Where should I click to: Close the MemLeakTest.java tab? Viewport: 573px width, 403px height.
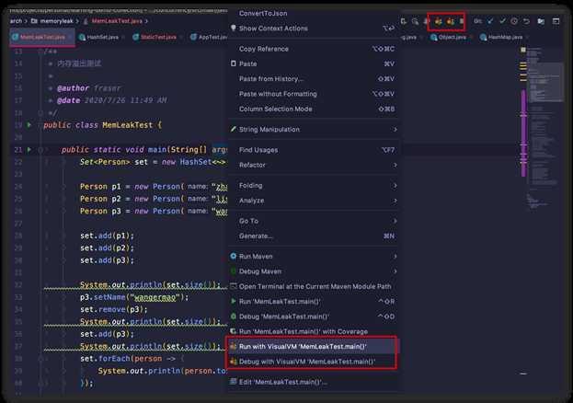tap(70, 37)
